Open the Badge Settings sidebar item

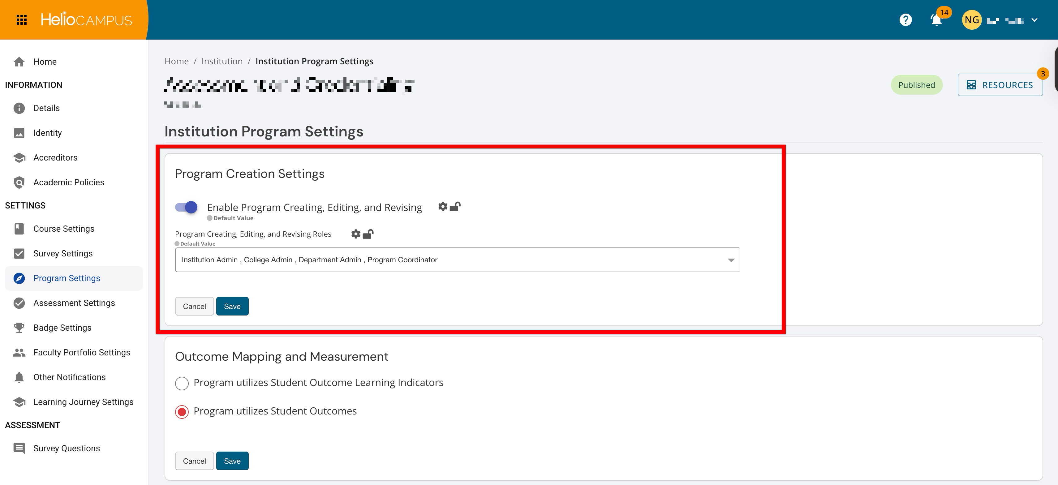[x=62, y=328]
